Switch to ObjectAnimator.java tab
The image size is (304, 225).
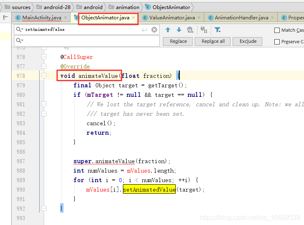tap(105, 18)
